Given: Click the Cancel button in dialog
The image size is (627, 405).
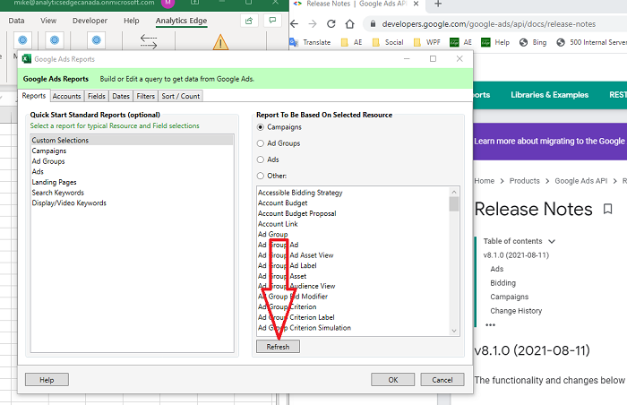Looking at the screenshot, I should point(442,380).
